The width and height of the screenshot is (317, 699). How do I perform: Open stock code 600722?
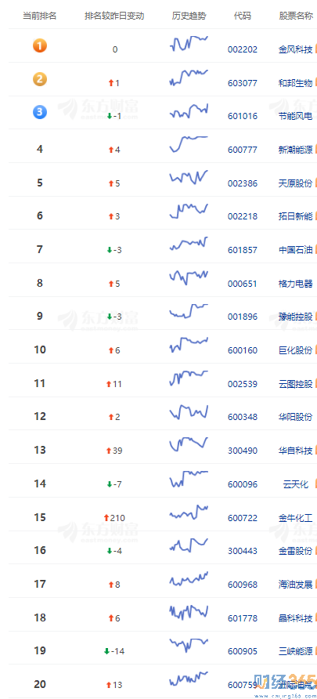point(242,518)
